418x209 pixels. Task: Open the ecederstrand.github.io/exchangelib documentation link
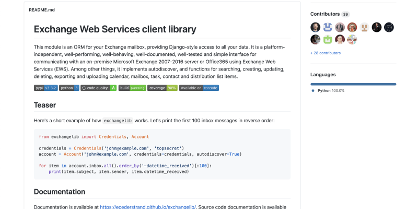148,207
